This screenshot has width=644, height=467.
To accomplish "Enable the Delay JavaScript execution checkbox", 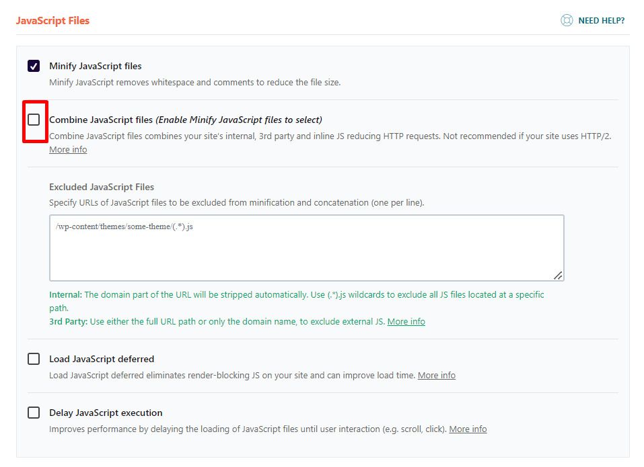I will pos(34,413).
